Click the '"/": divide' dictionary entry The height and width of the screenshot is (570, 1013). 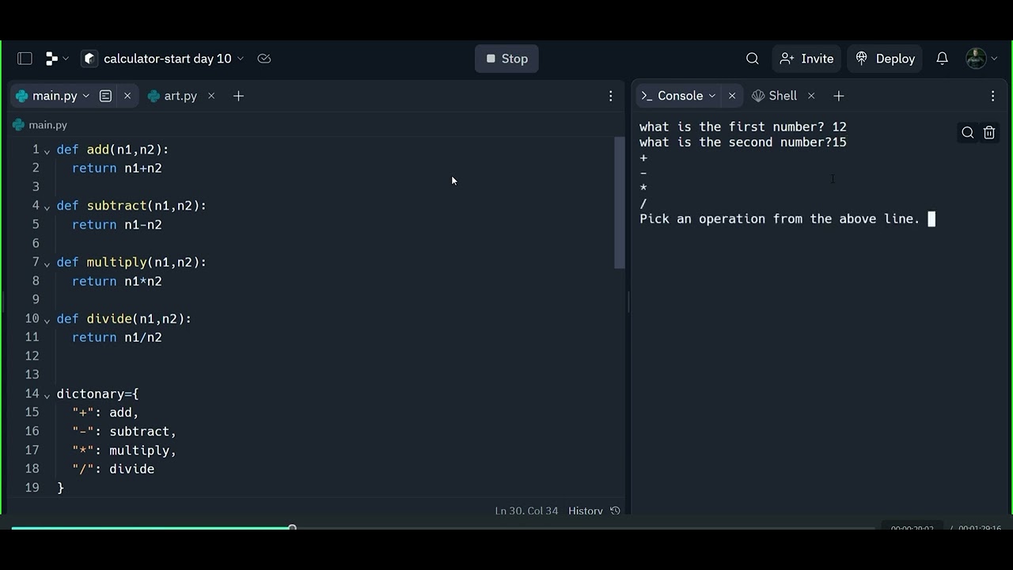click(113, 469)
